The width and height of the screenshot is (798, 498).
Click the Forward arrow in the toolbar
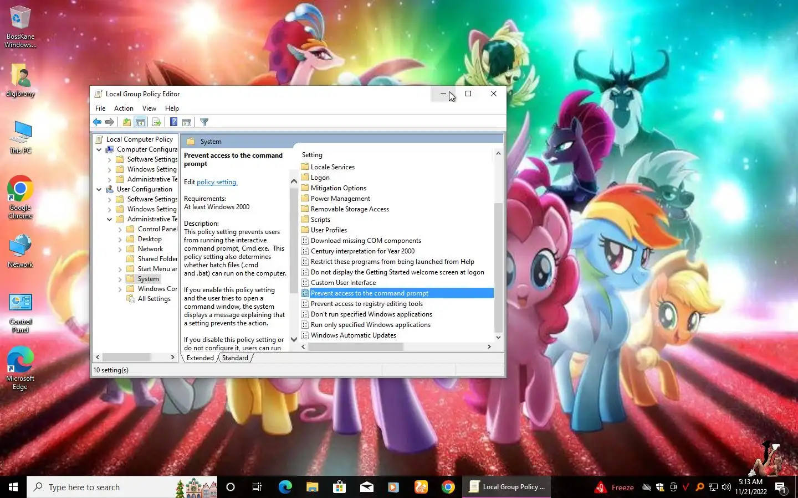tap(110, 122)
